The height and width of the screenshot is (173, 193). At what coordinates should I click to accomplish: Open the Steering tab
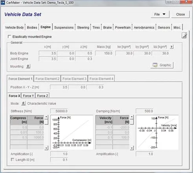tap(83, 28)
